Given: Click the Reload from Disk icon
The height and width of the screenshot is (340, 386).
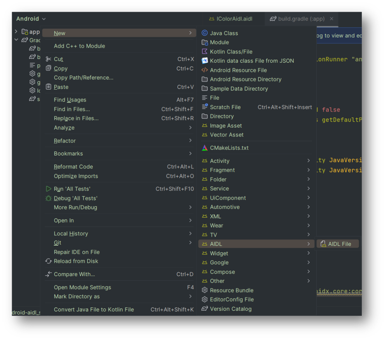Looking at the screenshot, I should [48, 261].
